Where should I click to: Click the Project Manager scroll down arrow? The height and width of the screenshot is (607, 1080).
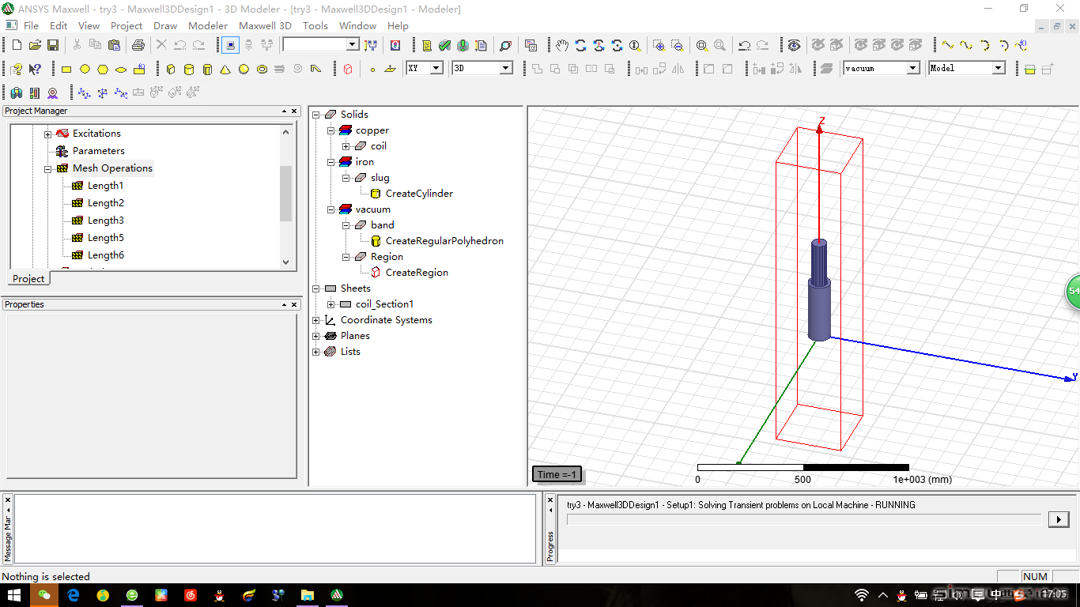[x=285, y=262]
